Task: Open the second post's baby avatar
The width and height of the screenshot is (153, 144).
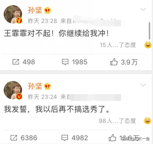Action: tap(13, 90)
